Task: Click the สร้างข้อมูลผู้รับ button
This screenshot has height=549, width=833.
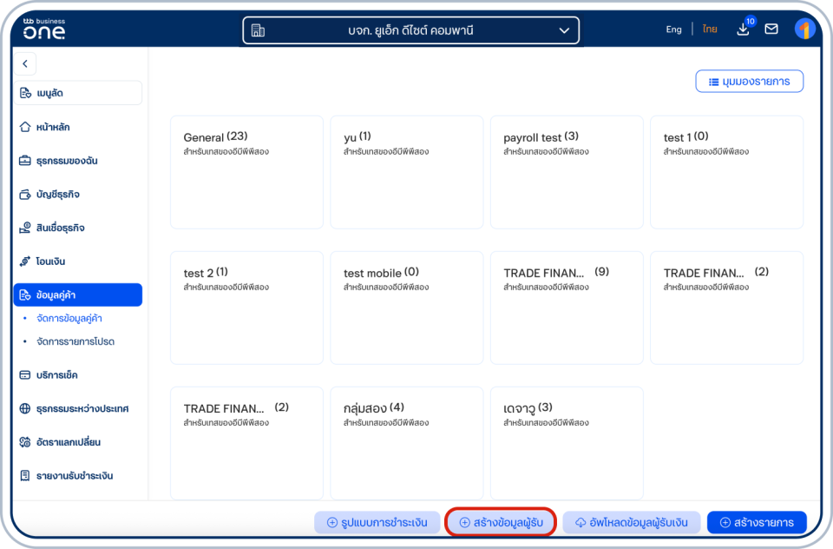Action: [500, 522]
